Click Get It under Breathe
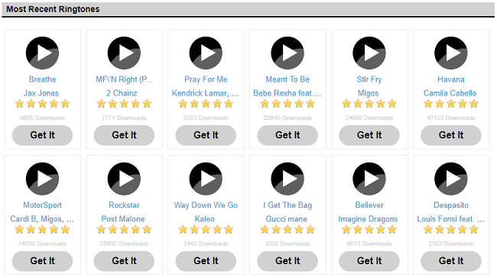The width and height of the screenshot is (497, 278). pyautogui.click(x=42, y=135)
